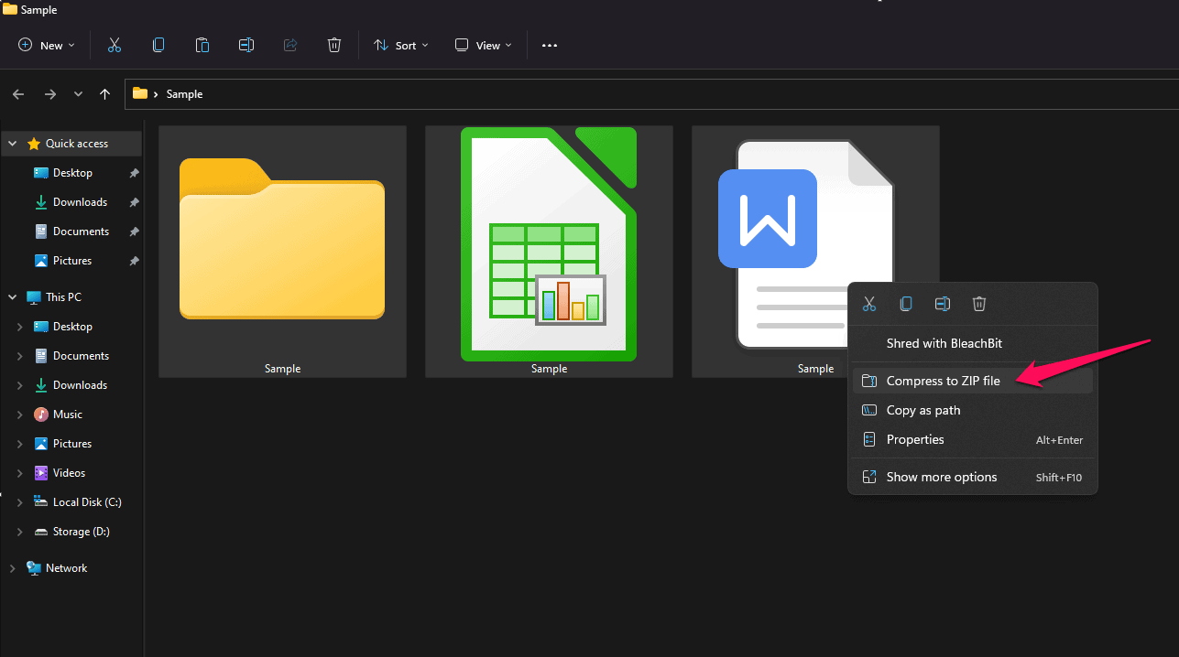Navigate back using the back arrow

point(17,93)
